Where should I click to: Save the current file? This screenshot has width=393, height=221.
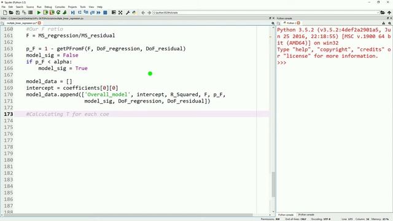(x=18, y=12)
